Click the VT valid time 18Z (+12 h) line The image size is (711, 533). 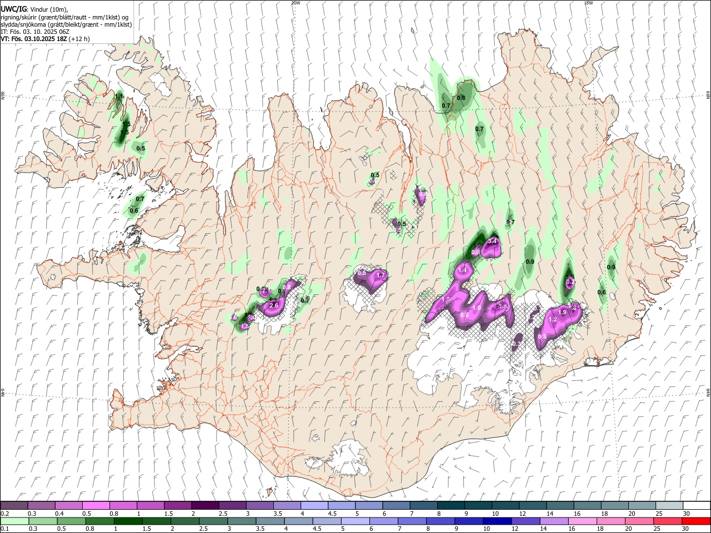coord(46,39)
